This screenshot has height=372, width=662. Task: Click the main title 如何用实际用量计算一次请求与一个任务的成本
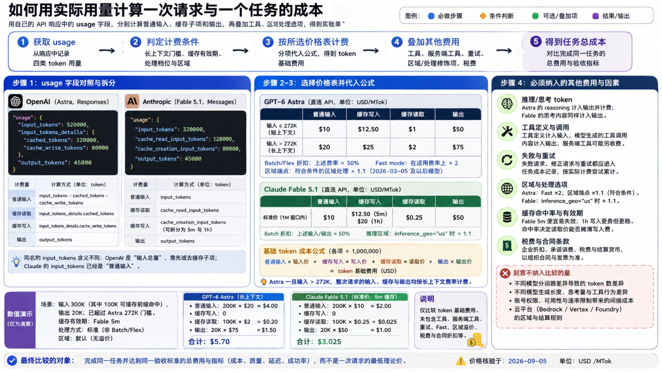click(x=165, y=10)
